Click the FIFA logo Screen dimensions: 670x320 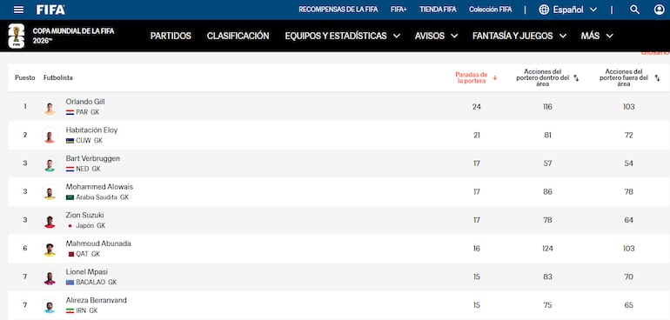point(50,10)
